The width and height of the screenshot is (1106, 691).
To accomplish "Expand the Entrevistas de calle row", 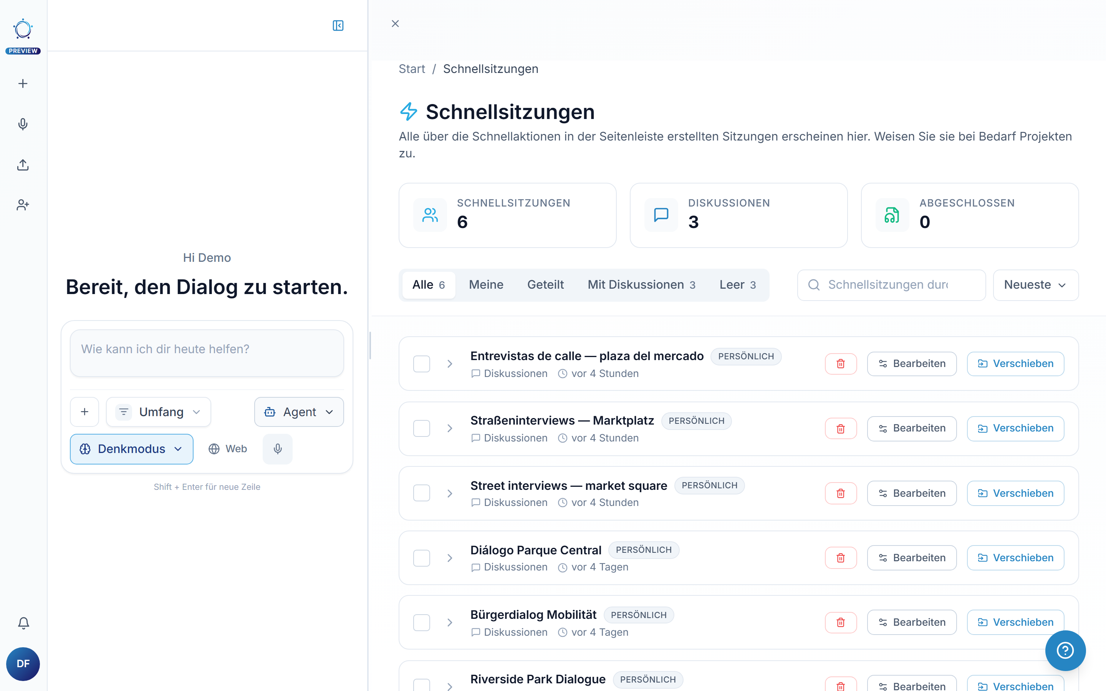I will pos(450,364).
